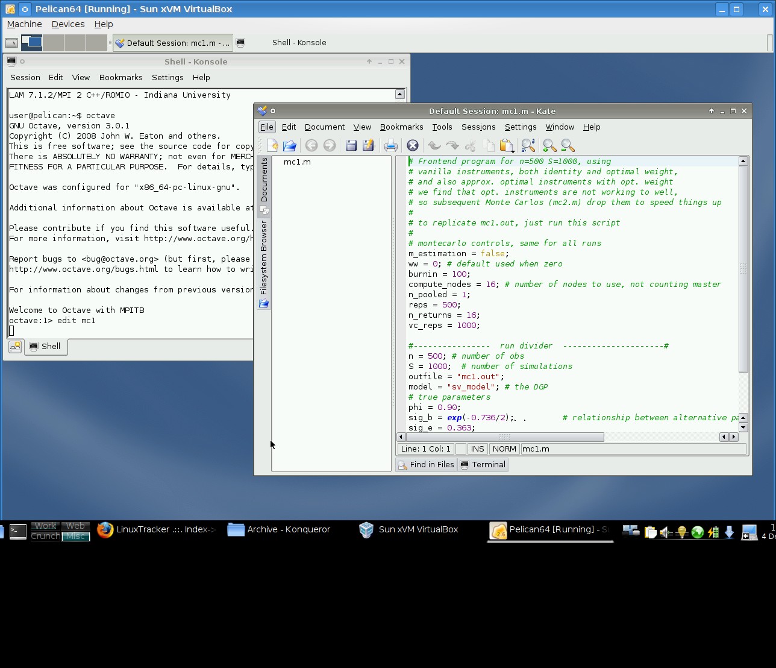Click the Cut scissors icon in Kate
The height and width of the screenshot is (668, 776).
click(x=471, y=145)
